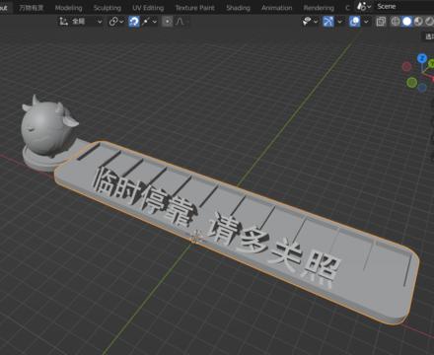
Task: Switch to the Sculpting workspace tab
Action: pyautogui.click(x=108, y=8)
